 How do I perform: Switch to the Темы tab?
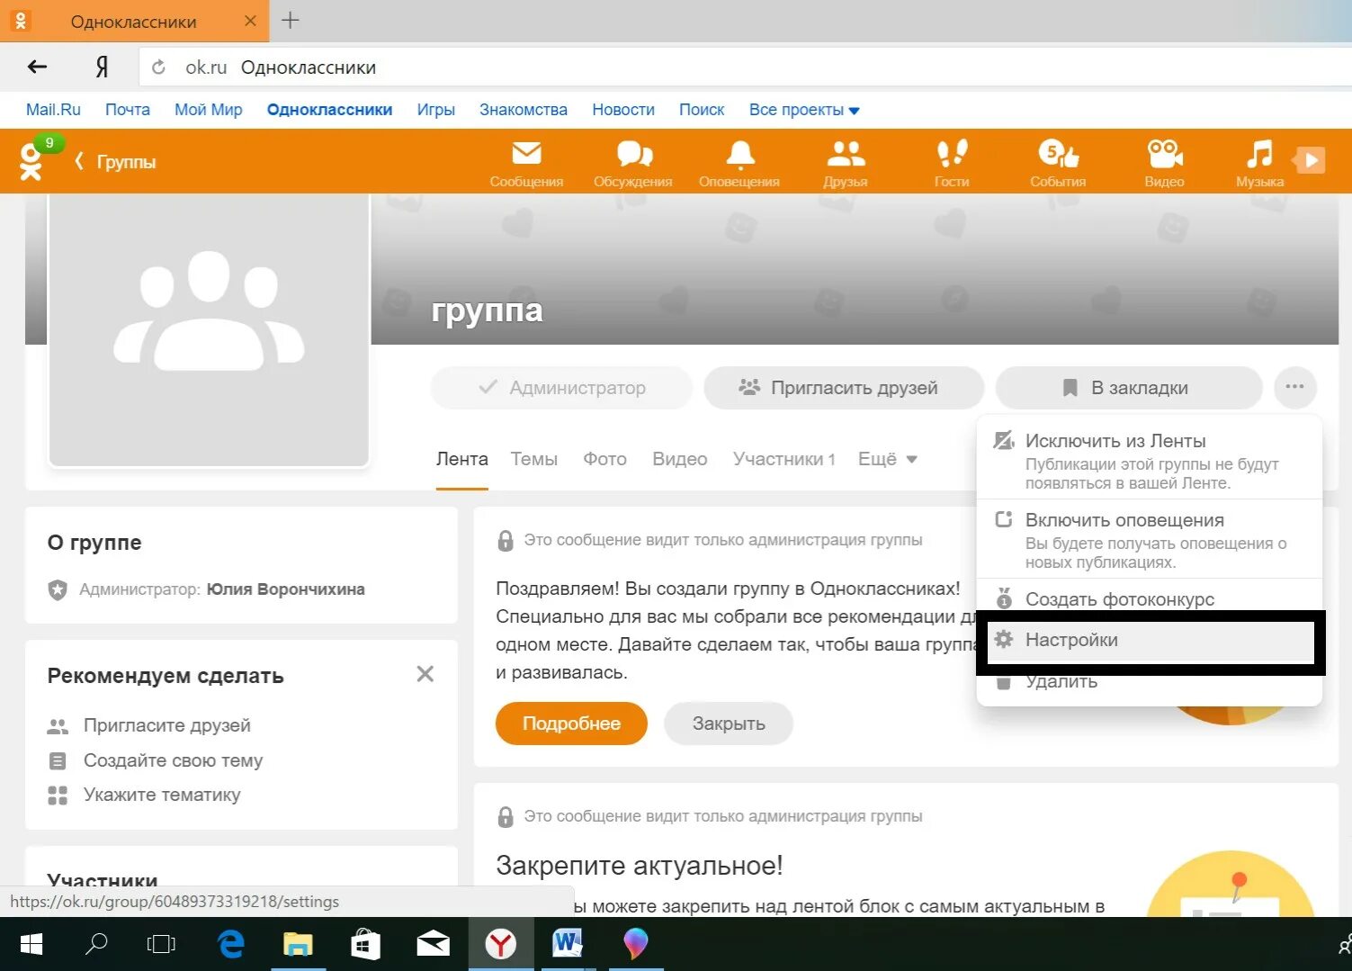click(534, 459)
